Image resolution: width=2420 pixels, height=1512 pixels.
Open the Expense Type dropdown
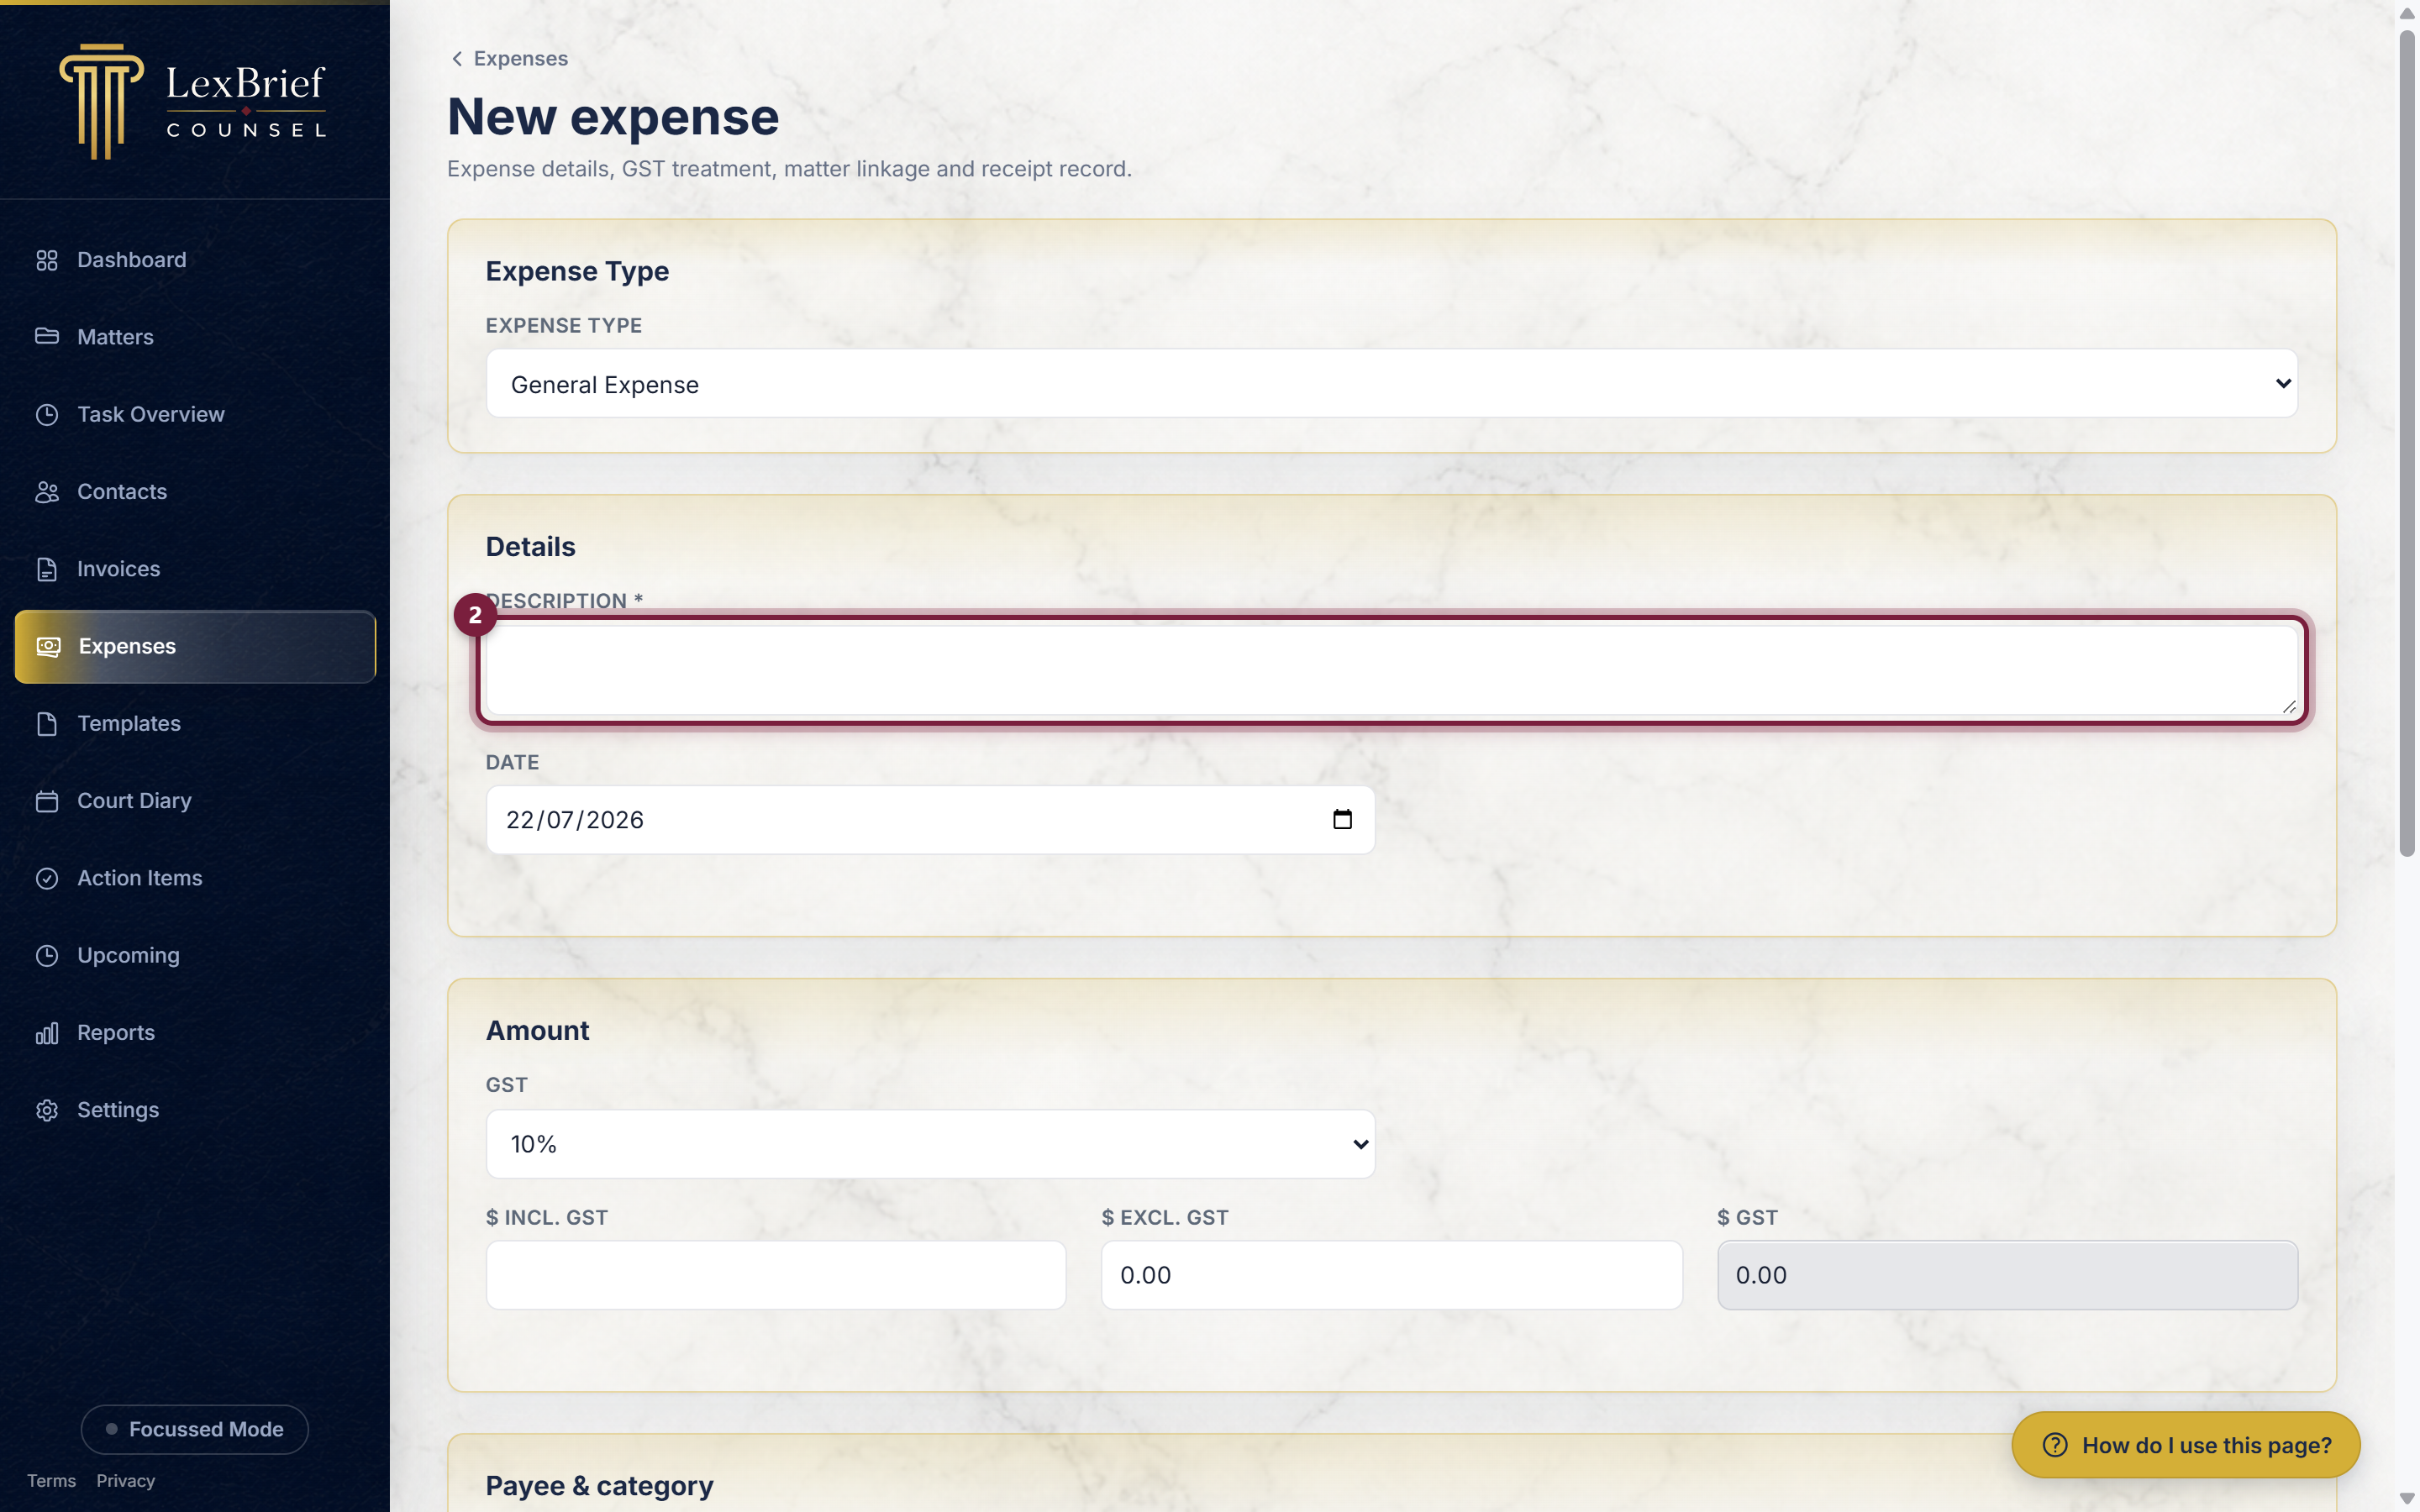(x=1391, y=384)
